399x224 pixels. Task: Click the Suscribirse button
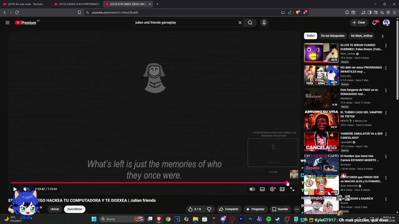[75, 209]
